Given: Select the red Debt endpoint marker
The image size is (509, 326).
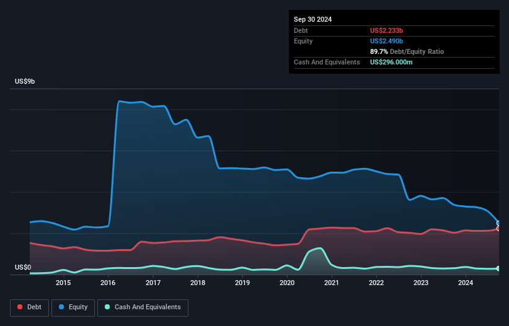Looking at the screenshot, I should [x=498, y=229].
